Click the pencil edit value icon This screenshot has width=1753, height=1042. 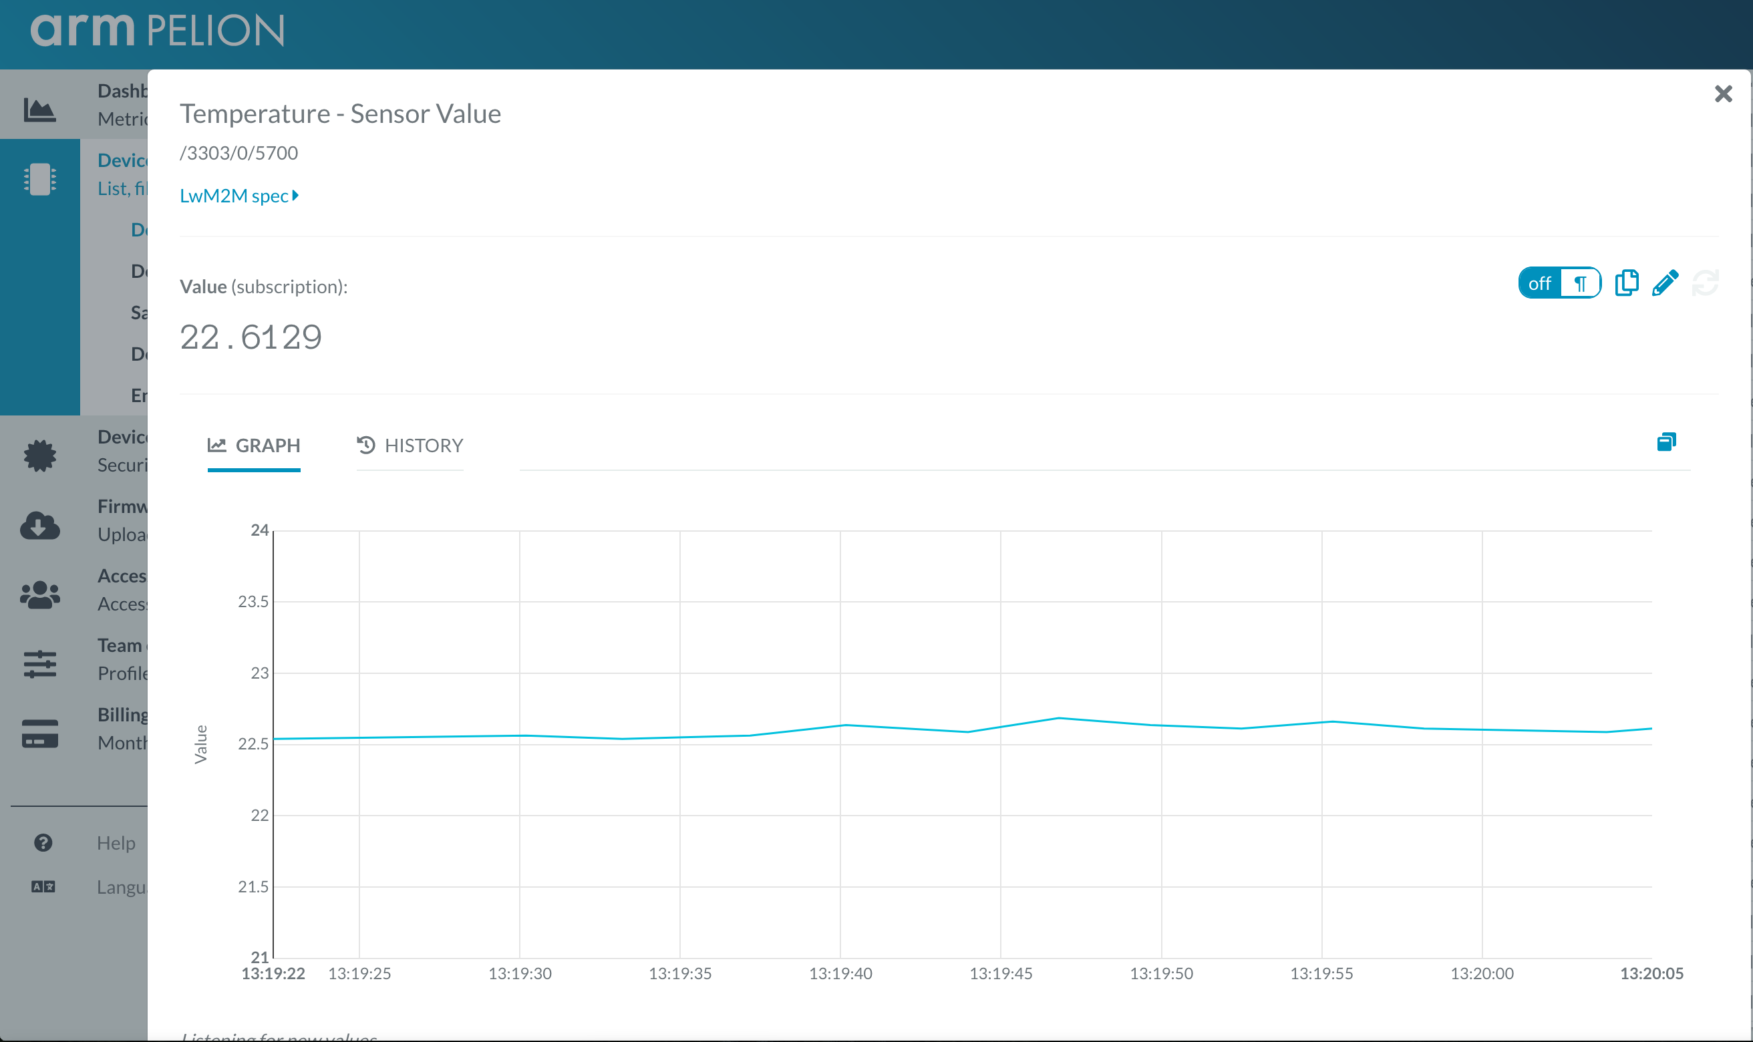point(1665,283)
